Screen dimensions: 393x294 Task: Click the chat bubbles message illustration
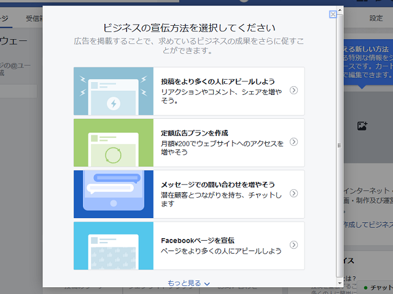(114, 194)
